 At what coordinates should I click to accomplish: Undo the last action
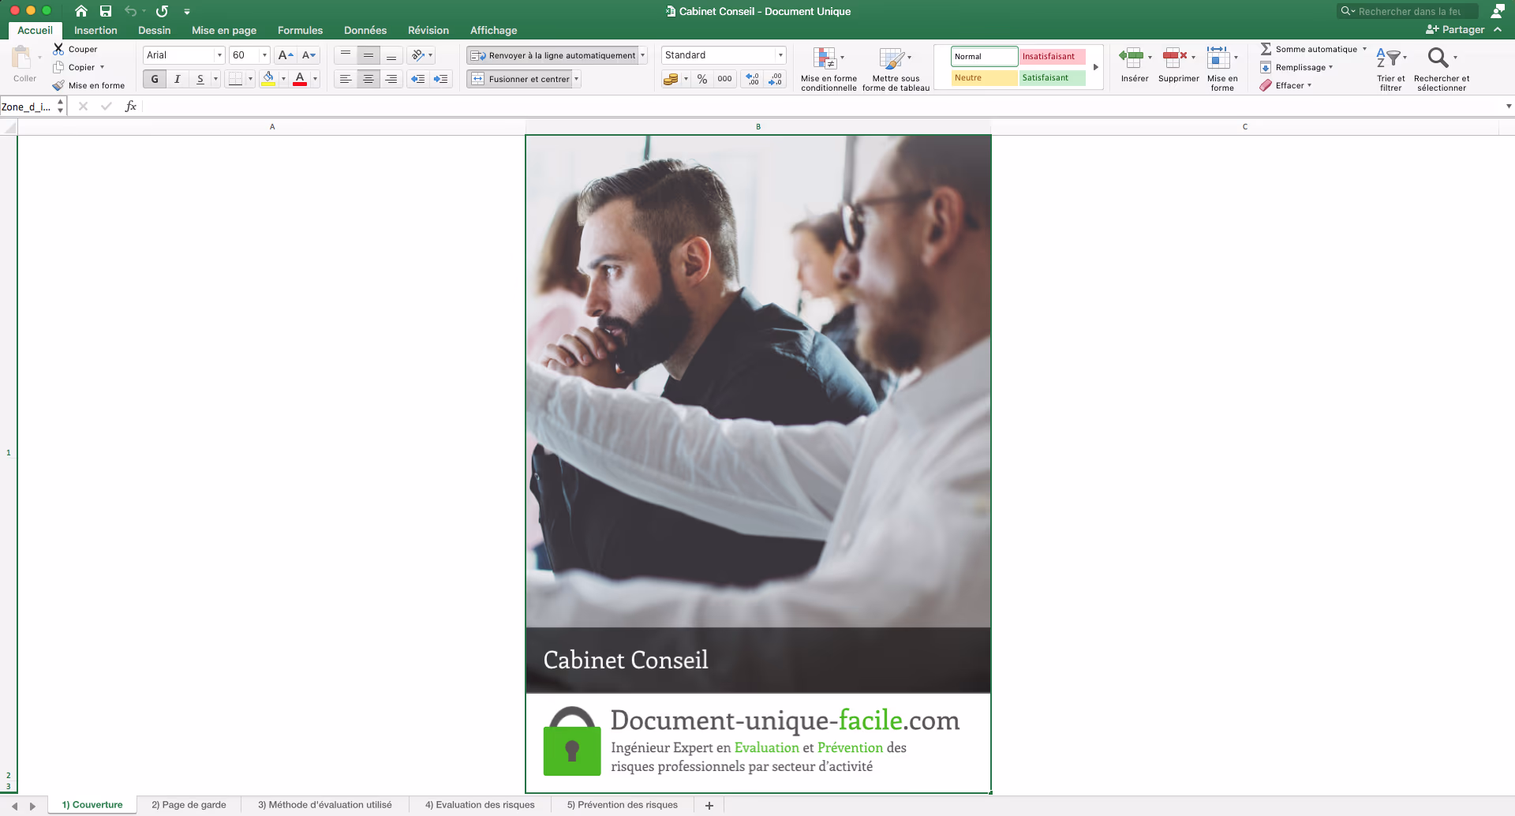point(130,11)
